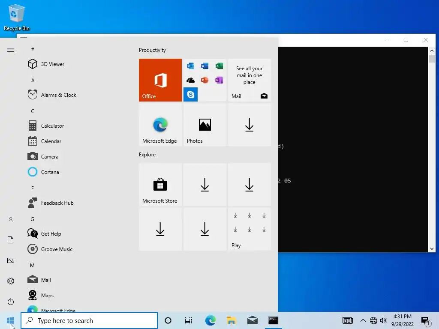Expand the Start menu hamburger button
Image resolution: width=439 pixels, height=329 pixels.
pyautogui.click(x=11, y=50)
